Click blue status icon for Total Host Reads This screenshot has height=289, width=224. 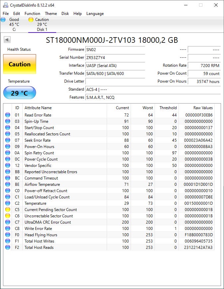pyautogui.click(x=8, y=248)
